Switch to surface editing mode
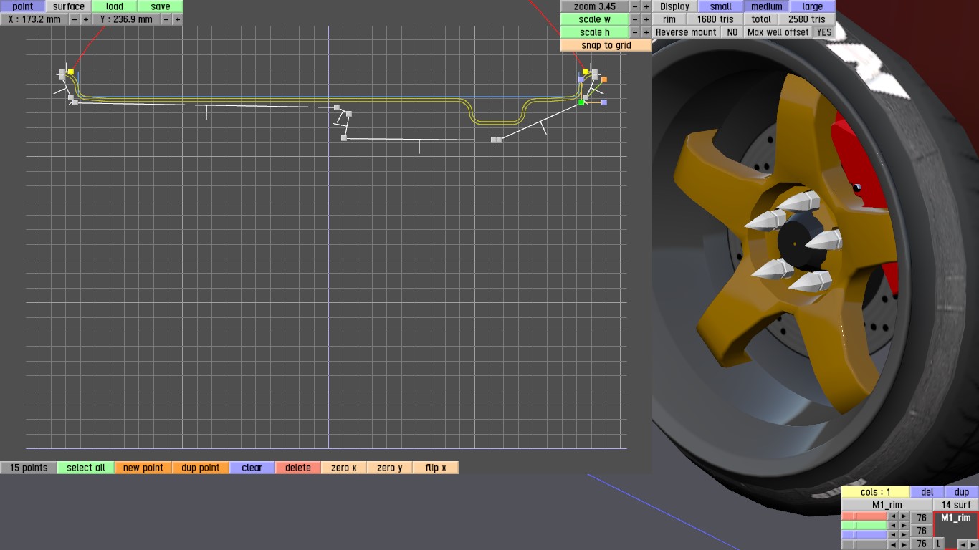 pos(69,6)
